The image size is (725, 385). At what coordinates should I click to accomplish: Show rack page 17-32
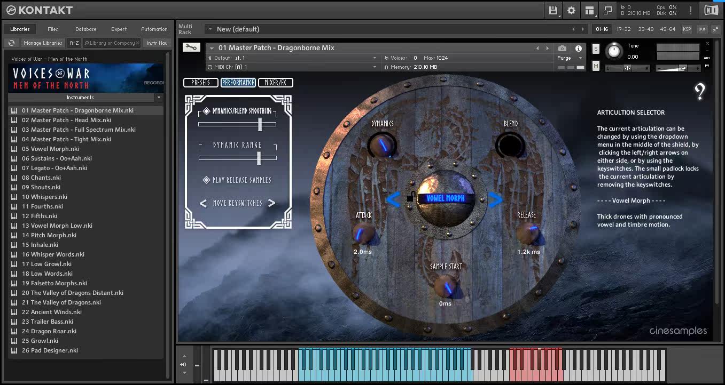[623, 29]
